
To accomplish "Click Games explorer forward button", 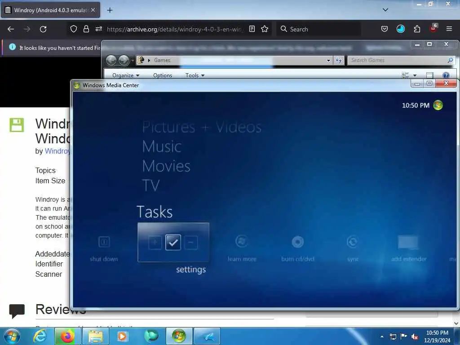I will tap(124, 61).
